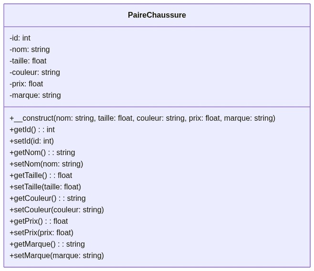This screenshot has height=271, width=314.
Task: Select the +setMarque(marque: string) method
Action: (x=57, y=256)
